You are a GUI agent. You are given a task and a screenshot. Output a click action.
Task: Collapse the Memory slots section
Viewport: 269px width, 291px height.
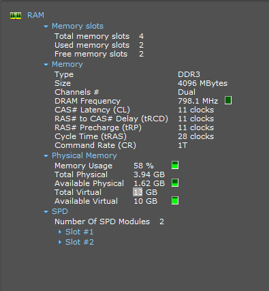coord(46,27)
